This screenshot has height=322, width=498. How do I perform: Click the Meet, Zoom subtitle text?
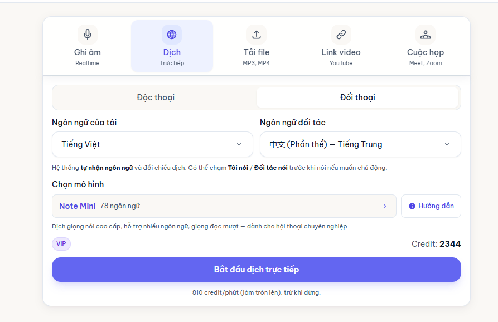coord(426,63)
